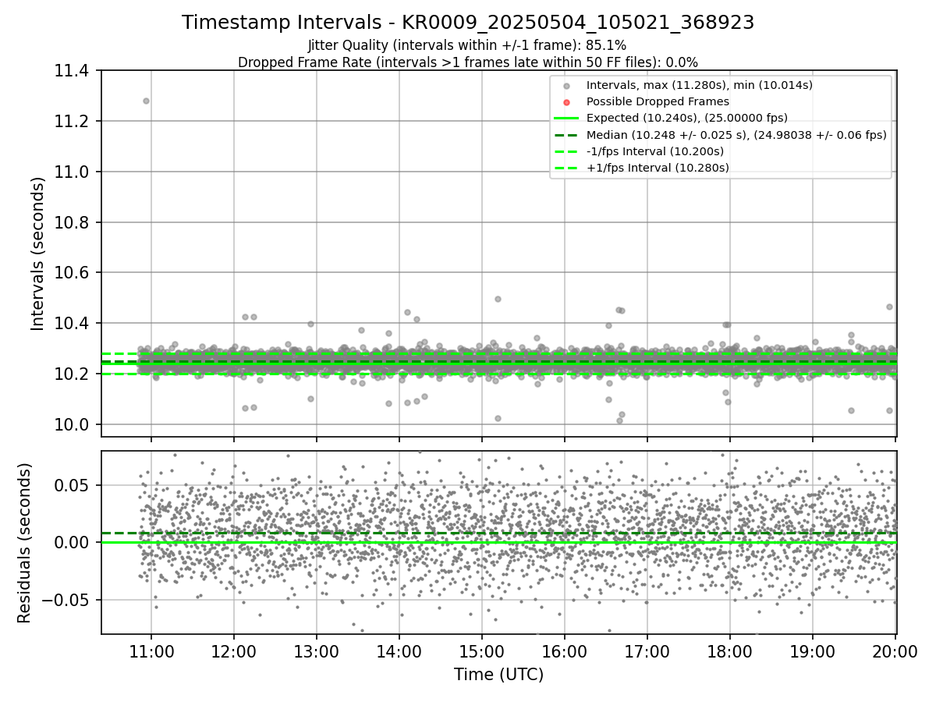Click the 10.6 y-axis tick label

tap(73, 273)
